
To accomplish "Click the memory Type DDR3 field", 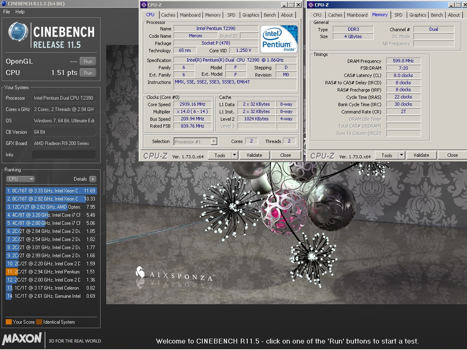I will click(353, 29).
